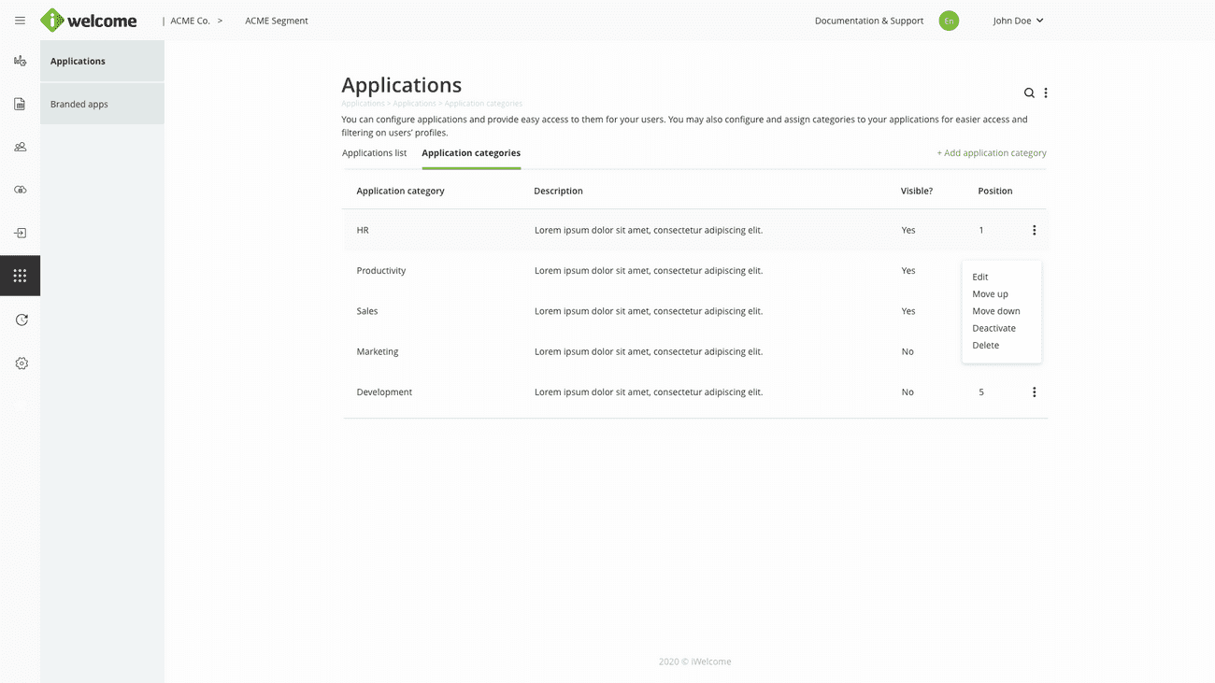The height and width of the screenshot is (683, 1215).
Task: Expand the John Doe user dropdown
Action: tap(1018, 21)
